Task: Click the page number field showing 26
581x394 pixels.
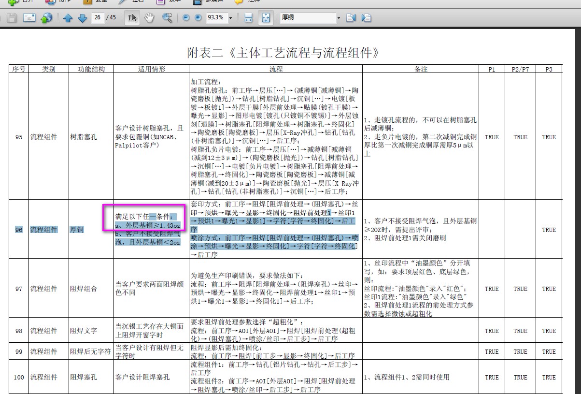Action: (x=98, y=17)
